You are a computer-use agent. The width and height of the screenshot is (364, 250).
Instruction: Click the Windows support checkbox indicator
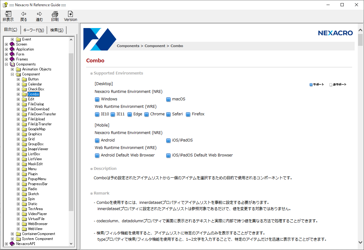(x=97, y=99)
